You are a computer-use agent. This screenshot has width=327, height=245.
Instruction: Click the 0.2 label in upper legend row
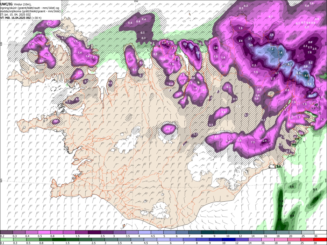pyautogui.click(x=2, y=236)
